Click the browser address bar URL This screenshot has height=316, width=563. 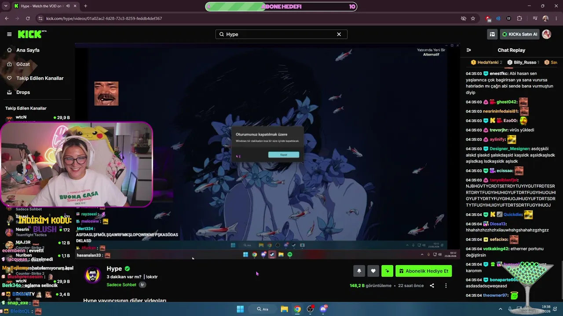104,18
